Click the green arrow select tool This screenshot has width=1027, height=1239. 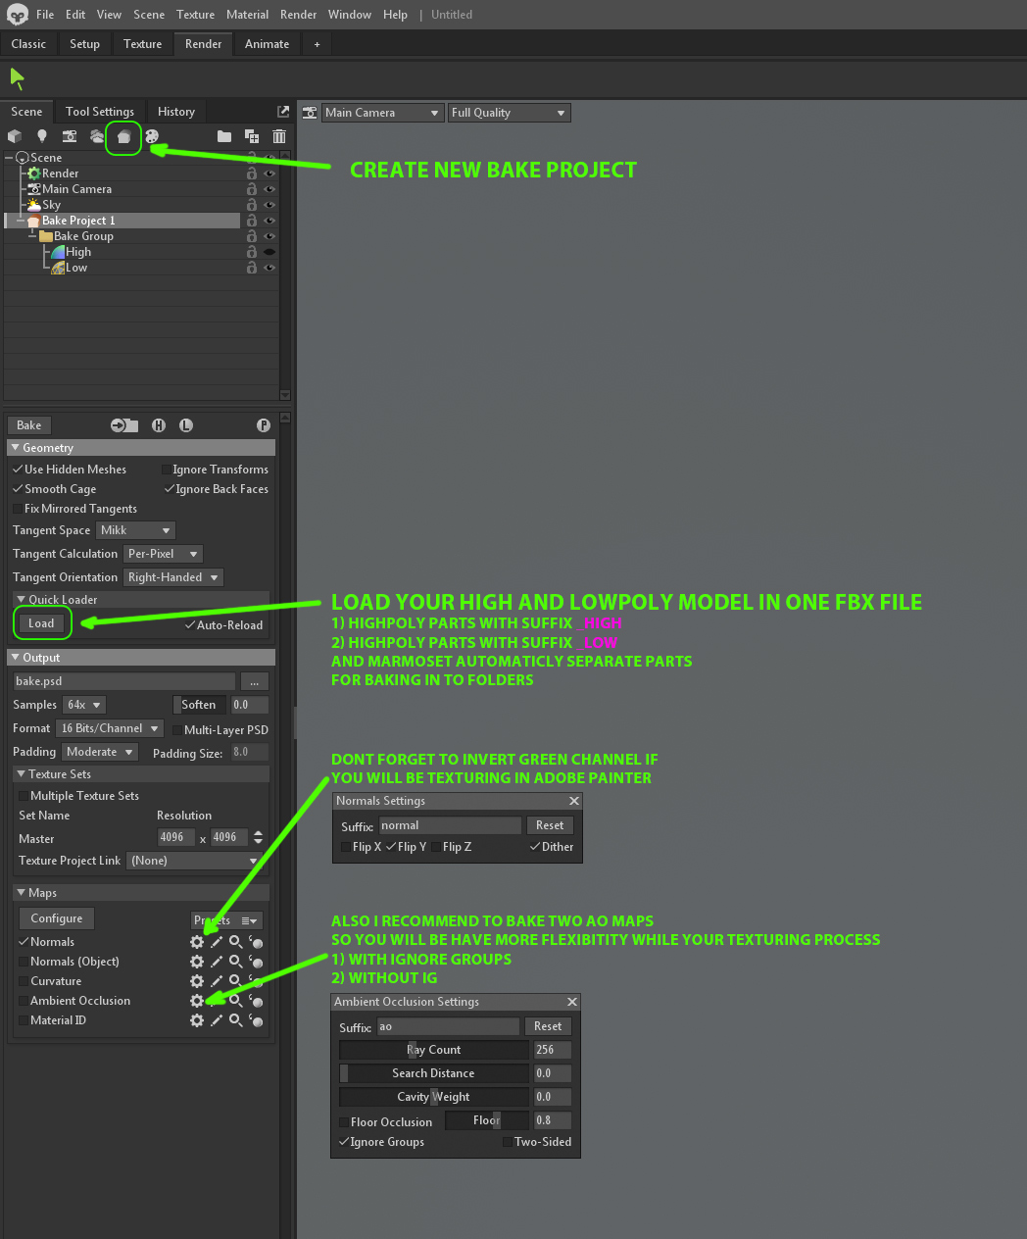pyautogui.click(x=17, y=78)
